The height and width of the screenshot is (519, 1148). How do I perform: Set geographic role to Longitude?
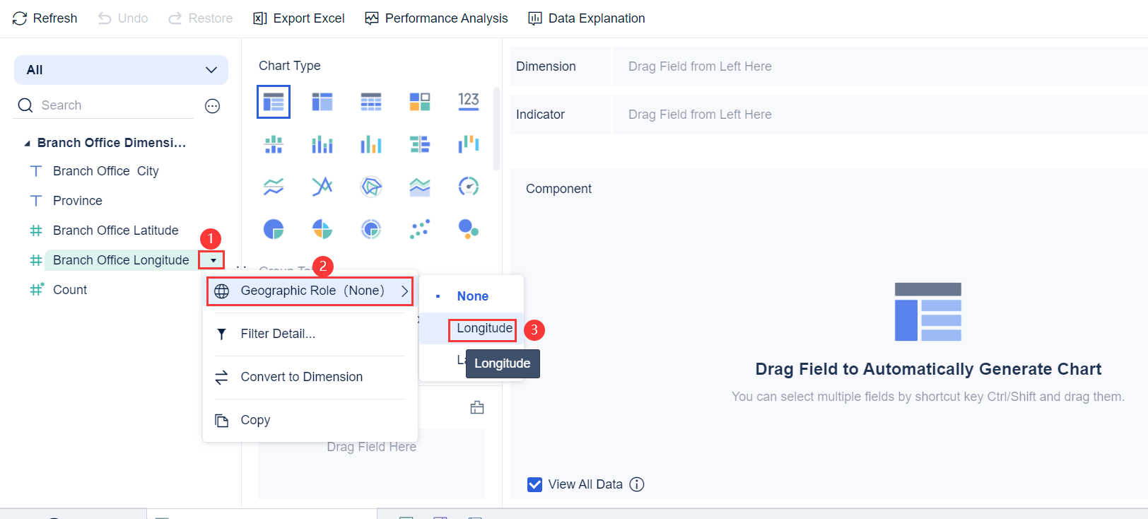[x=483, y=329]
